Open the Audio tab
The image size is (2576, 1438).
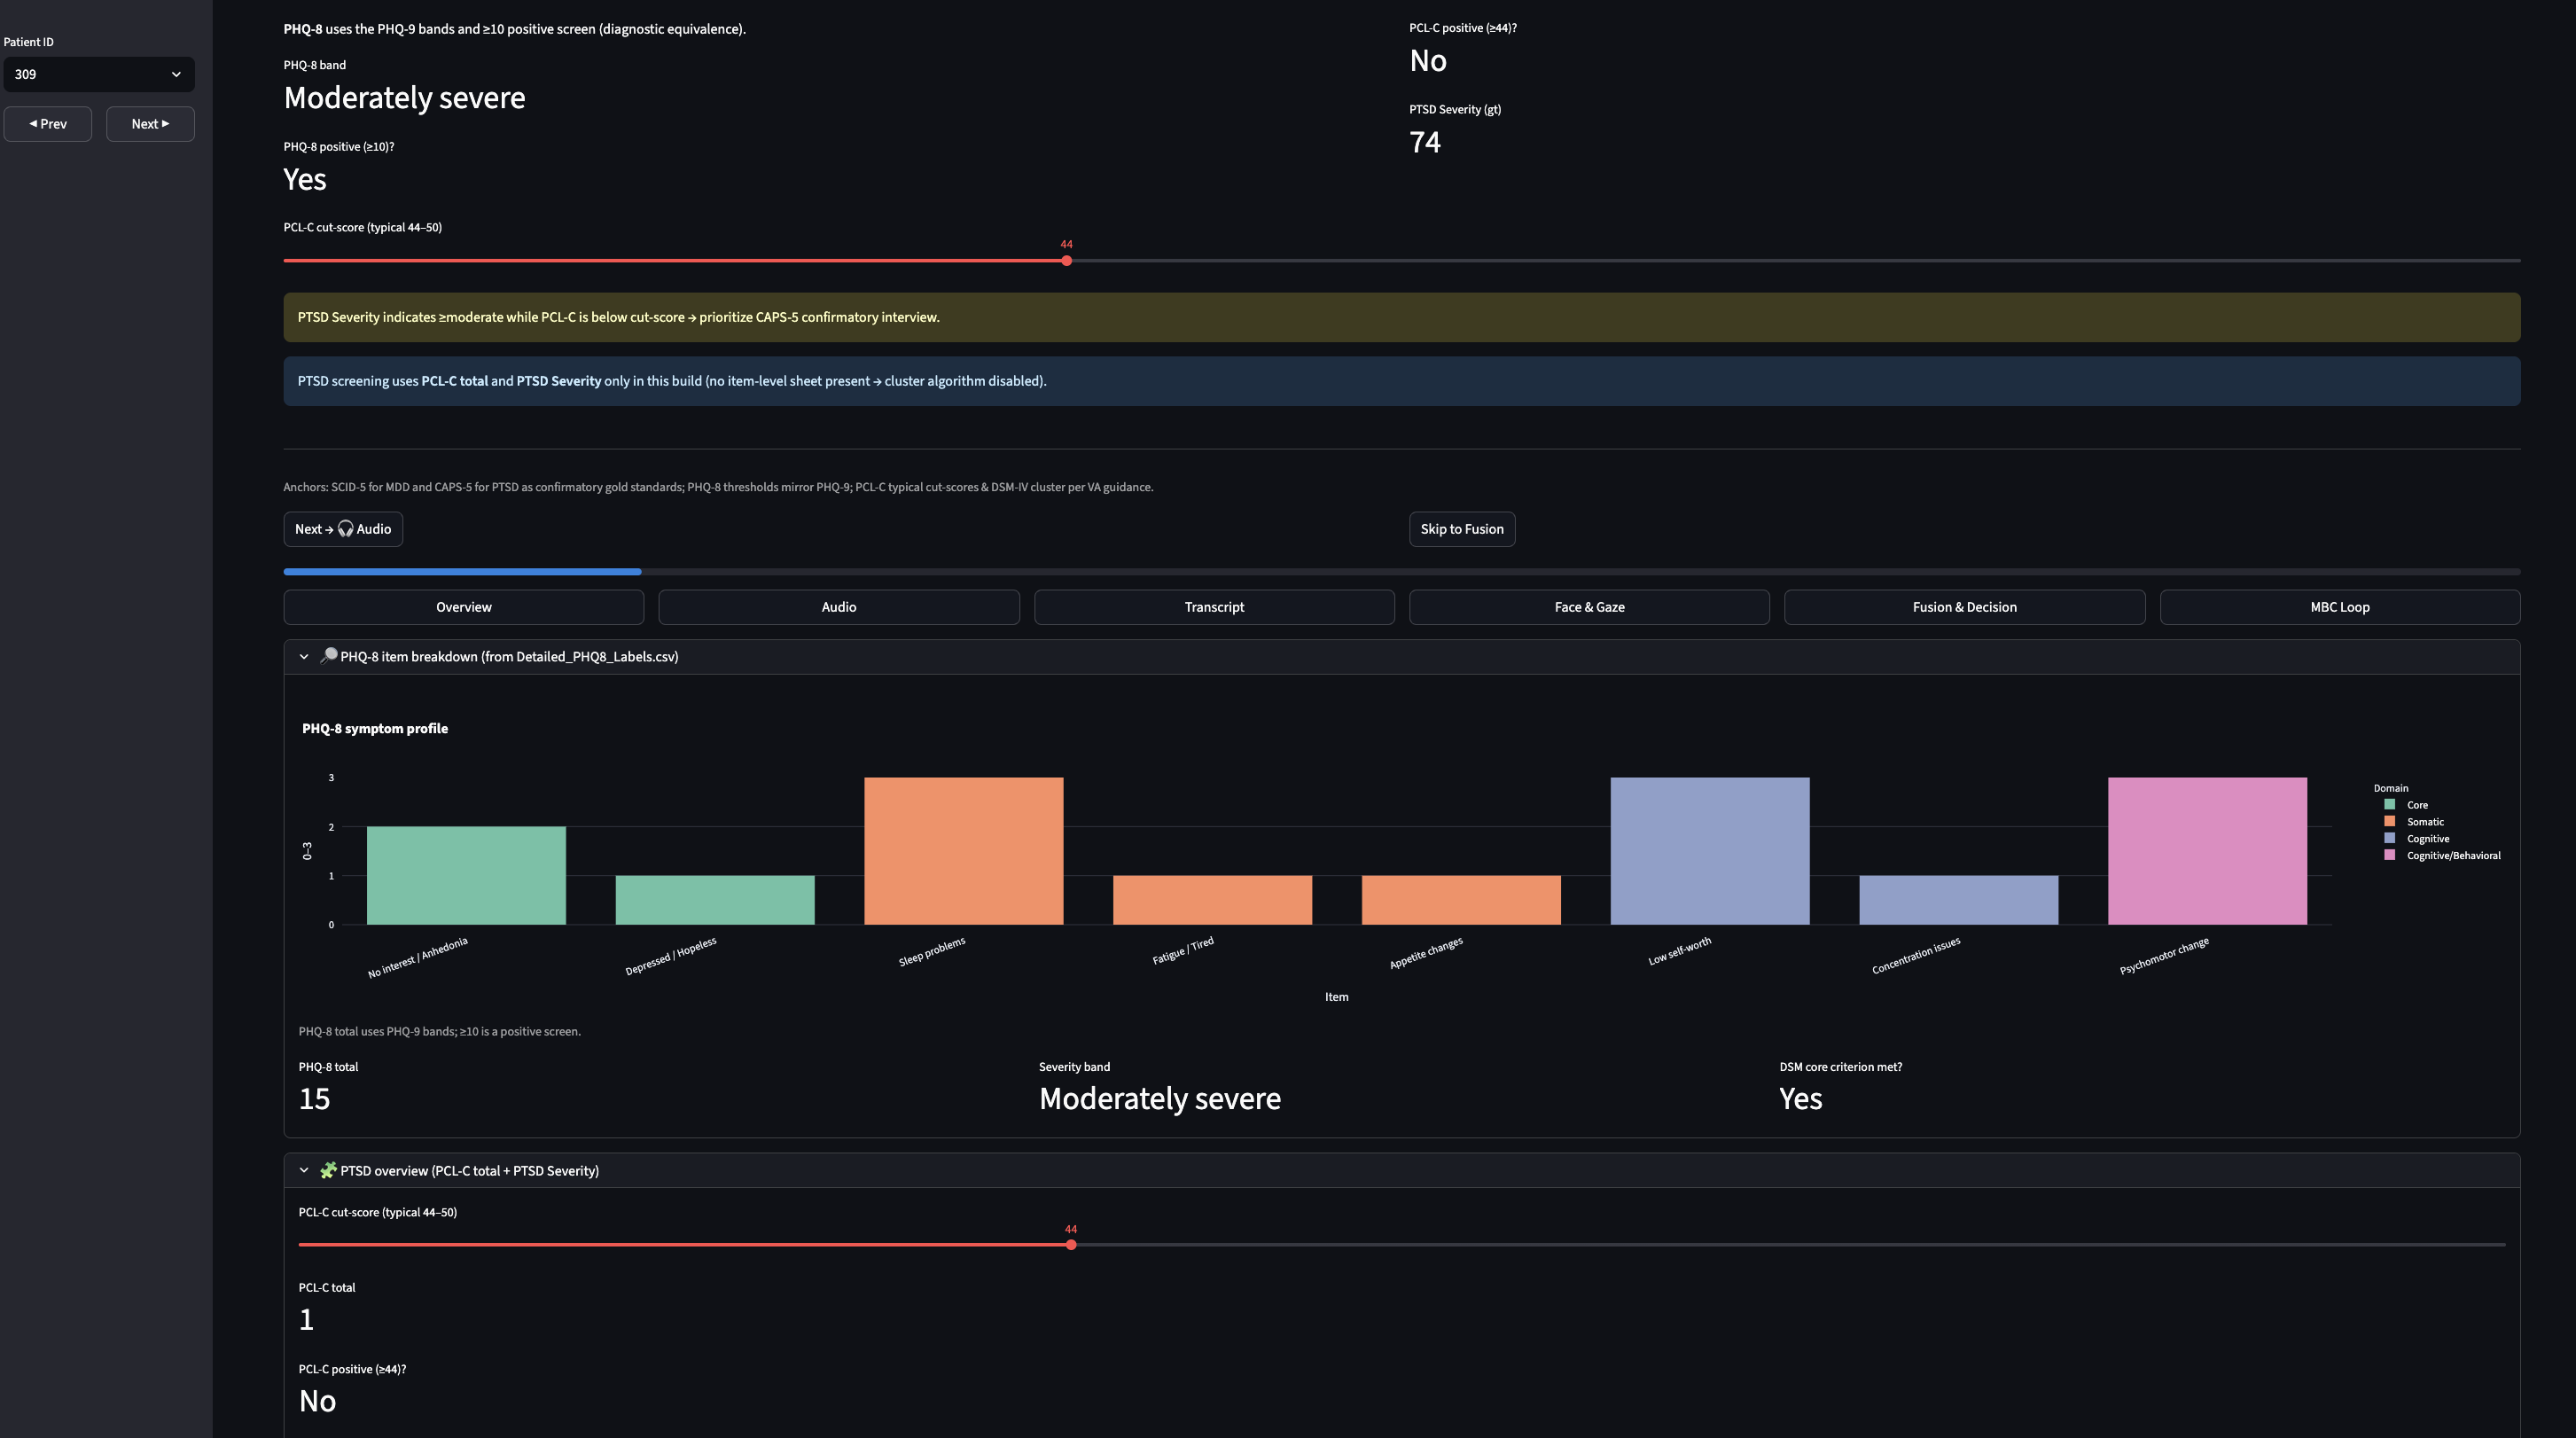pos(838,607)
